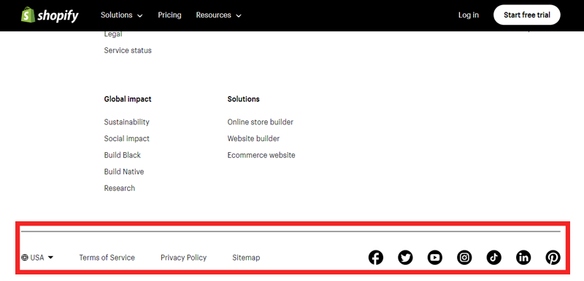This screenshot has width=584, height=281.
Task: Open the LinkedIn social icon
Action: point(523,257)
